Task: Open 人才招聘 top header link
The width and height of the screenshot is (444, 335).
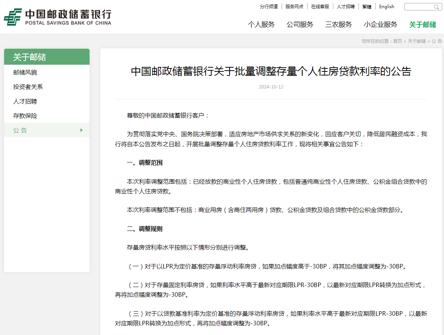Action: click(x=346, y=7)
